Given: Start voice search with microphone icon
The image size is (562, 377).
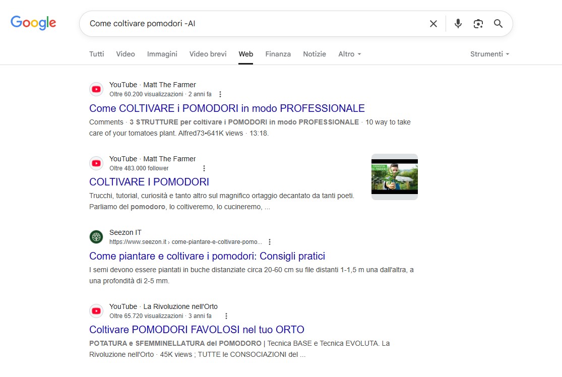Looking at the screenshot, I should (458, 24).
